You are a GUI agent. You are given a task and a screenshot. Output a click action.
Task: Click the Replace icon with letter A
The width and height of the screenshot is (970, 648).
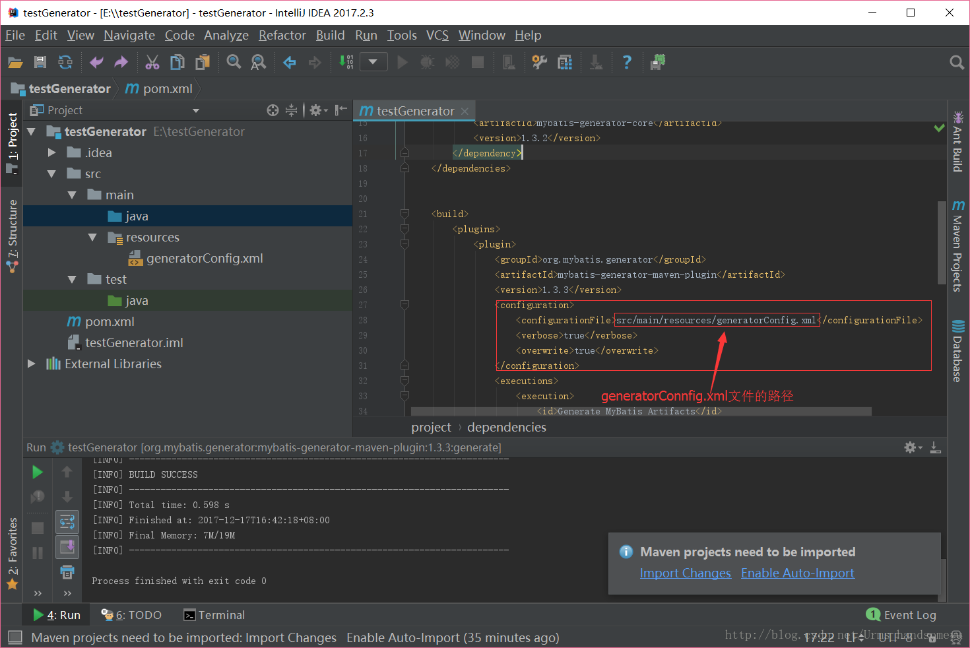[x=258, y=62]
